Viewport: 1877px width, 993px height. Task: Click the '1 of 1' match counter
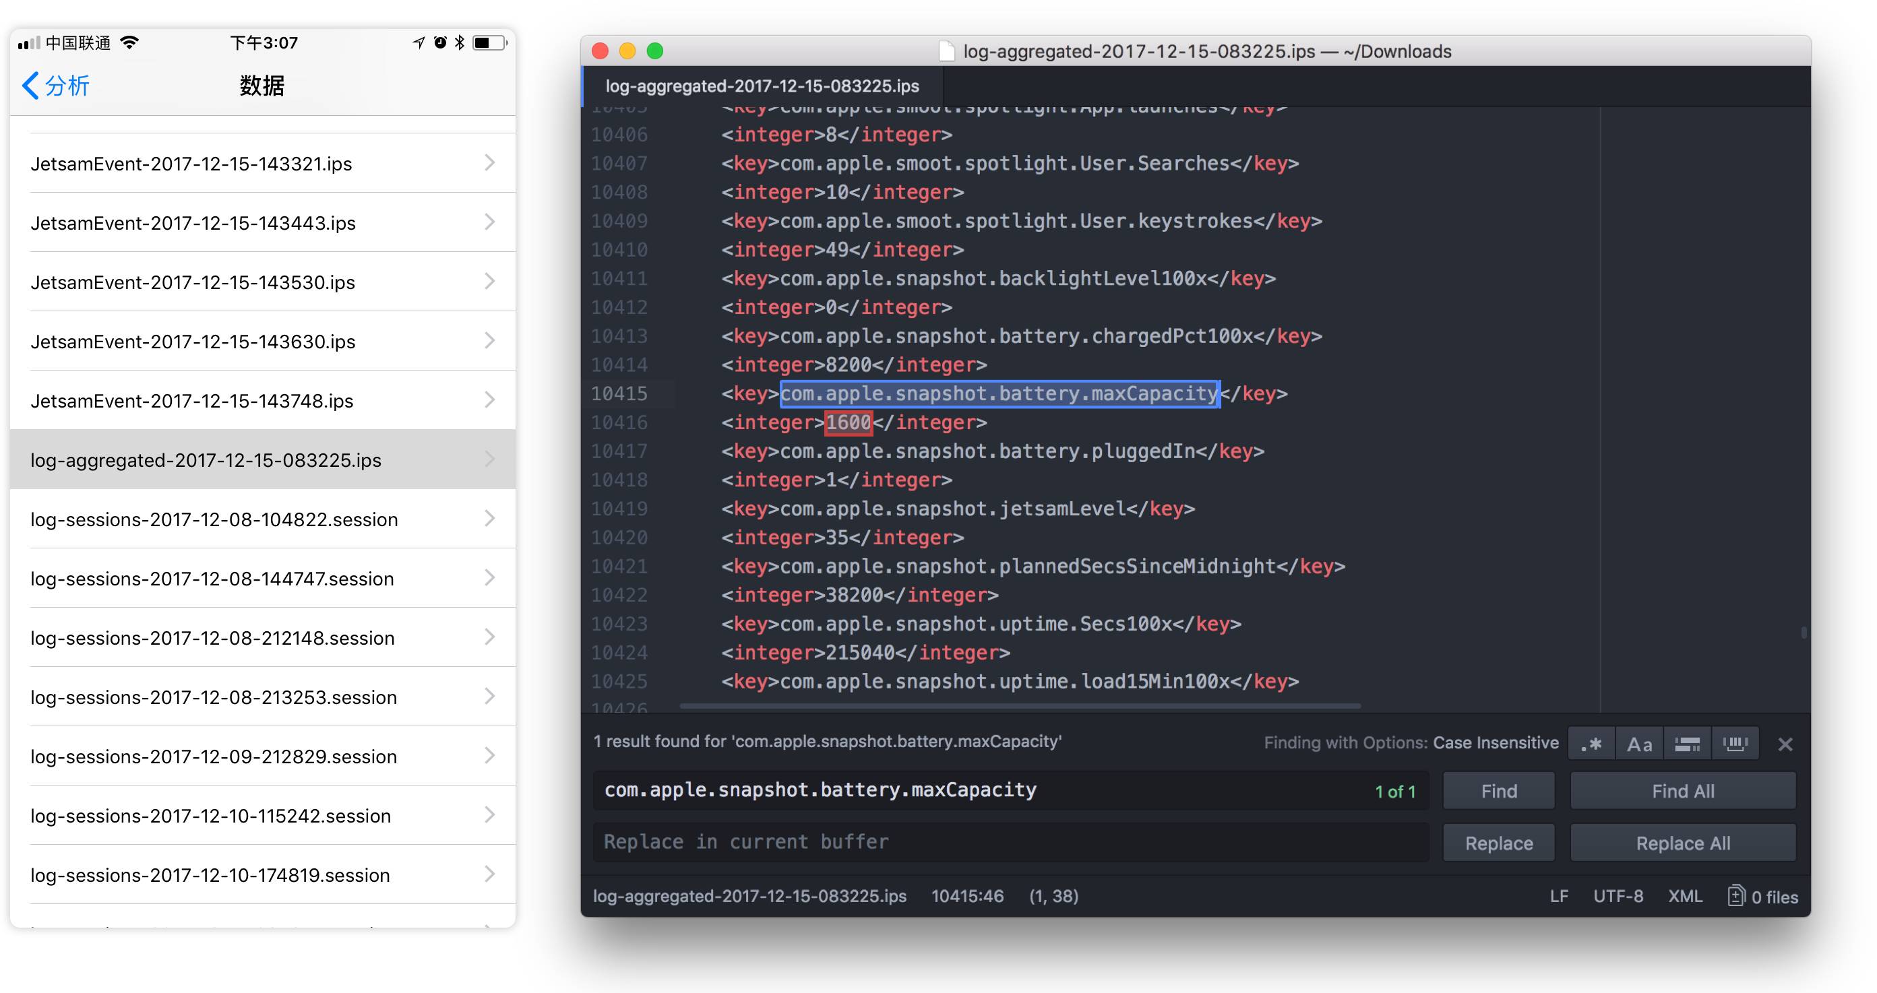coord(1394,791)
